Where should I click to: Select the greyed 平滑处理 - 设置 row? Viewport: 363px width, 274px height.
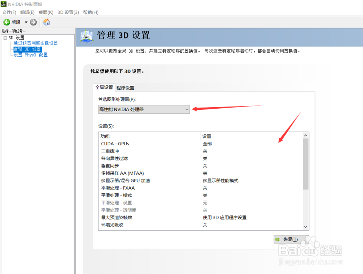(200, 203)
